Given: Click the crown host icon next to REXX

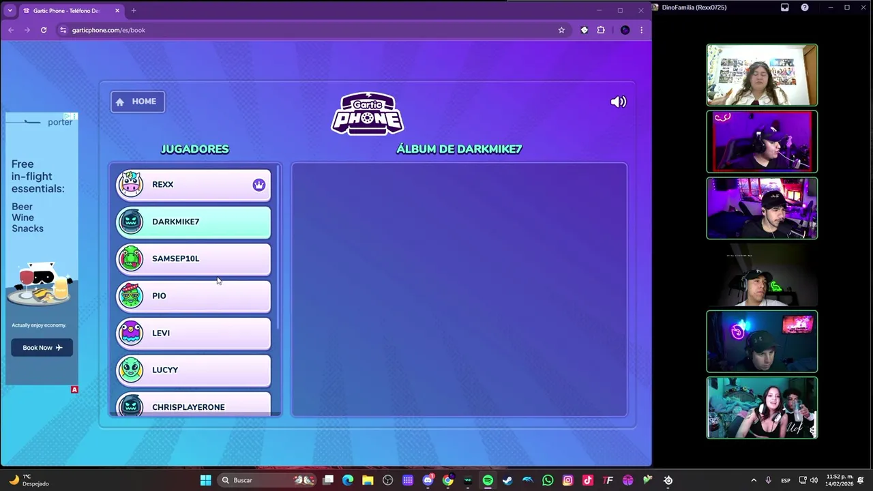Looking at the screenshot, I should pyautogui.click(x=258, y=185).
